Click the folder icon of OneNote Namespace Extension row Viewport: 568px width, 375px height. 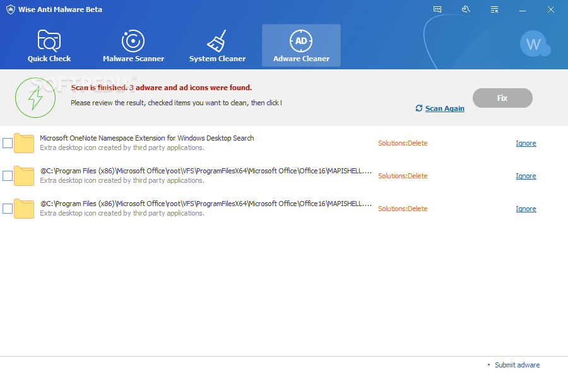click(24, 143)
